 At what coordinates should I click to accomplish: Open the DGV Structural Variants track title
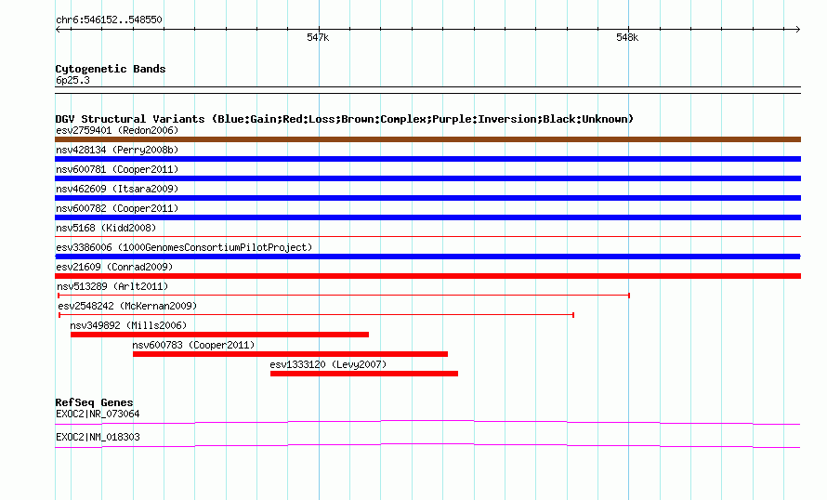(345, 119)
